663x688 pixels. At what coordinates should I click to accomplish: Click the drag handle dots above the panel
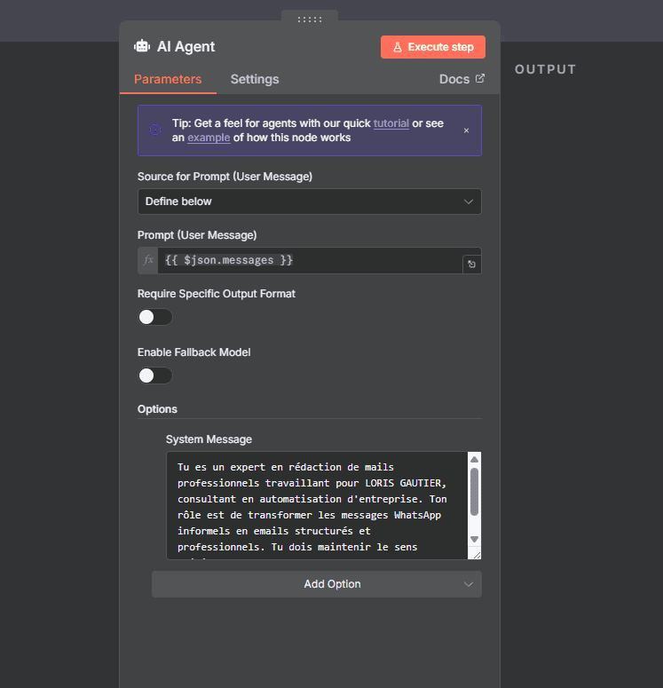coord(310,20)
